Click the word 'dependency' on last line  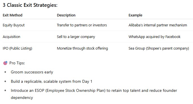tap(22, 97)
